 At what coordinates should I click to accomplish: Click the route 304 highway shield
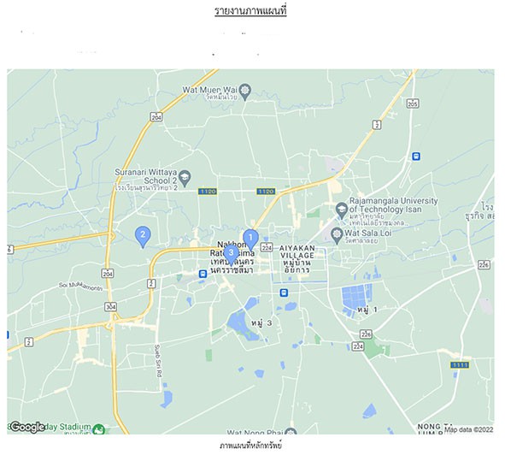point(110,306)
